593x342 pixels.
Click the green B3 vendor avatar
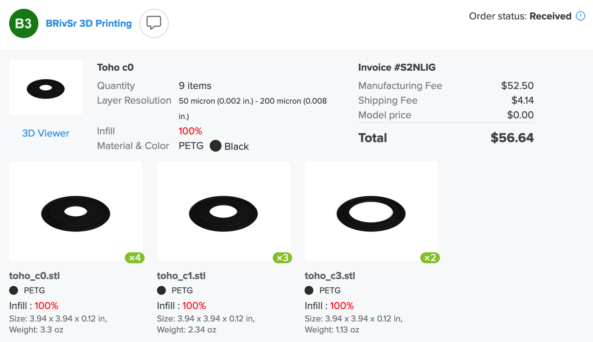point(24,23)
